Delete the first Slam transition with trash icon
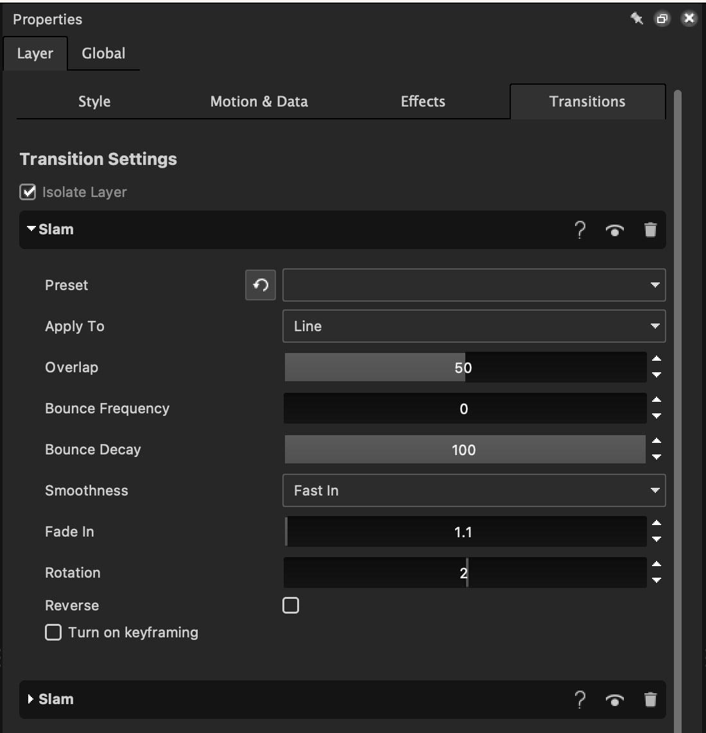This screenshot has height=733, width=706. pyautogui.click(x=650, y=230)
